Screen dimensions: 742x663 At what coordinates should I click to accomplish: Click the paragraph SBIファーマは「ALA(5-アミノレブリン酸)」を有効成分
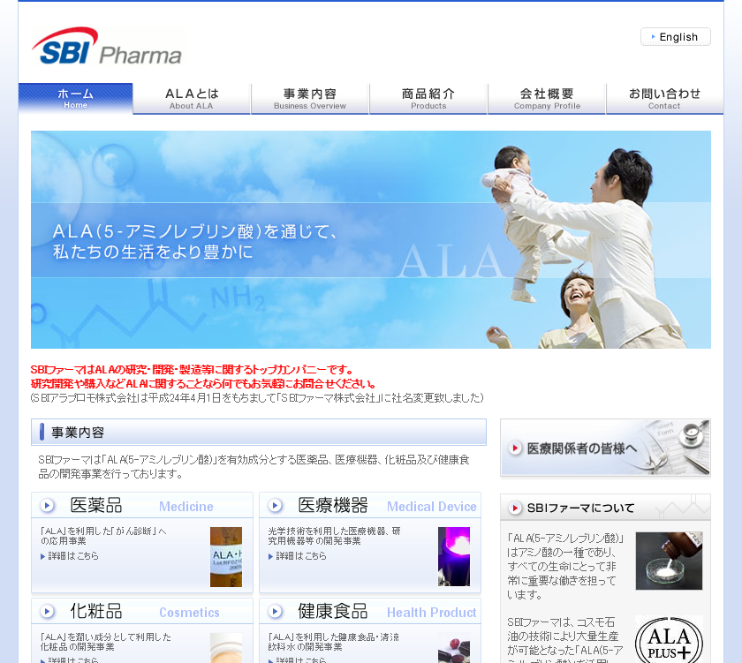point(254,467)
